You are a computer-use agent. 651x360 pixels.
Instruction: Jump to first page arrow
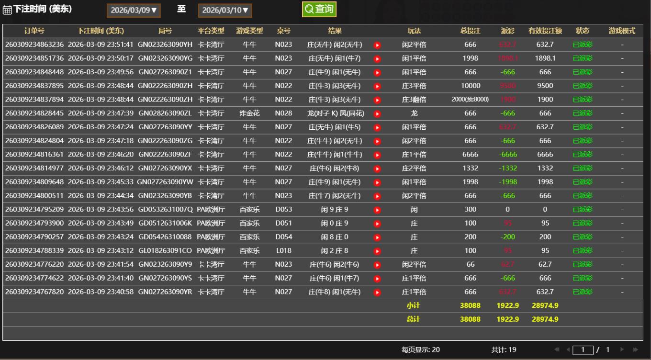pos(557,350)
